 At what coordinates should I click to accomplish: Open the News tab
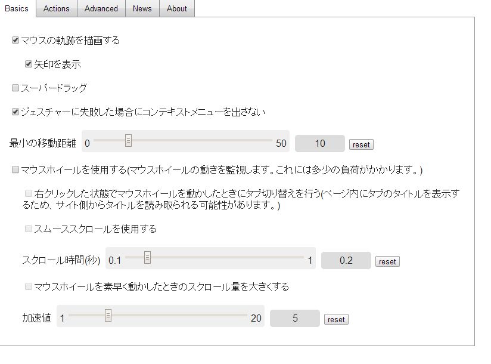click(x=142, y=8)
